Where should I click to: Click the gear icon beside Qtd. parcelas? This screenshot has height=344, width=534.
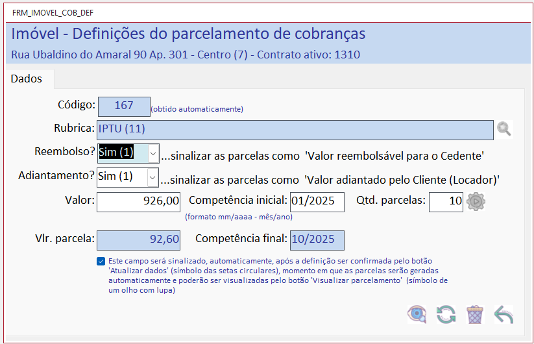(x=476, y=201)
